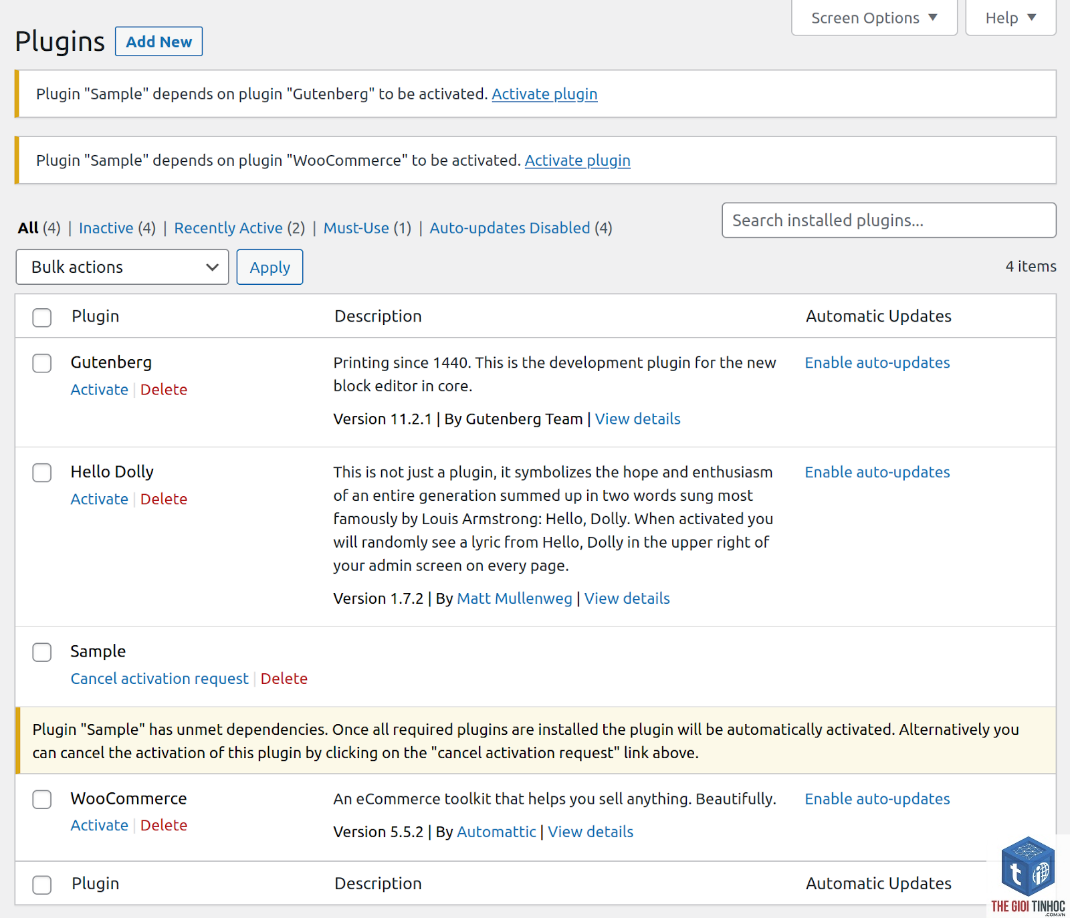View details for Gutenberg
Screen dimensions: 1070x918
tap(637, 419)
